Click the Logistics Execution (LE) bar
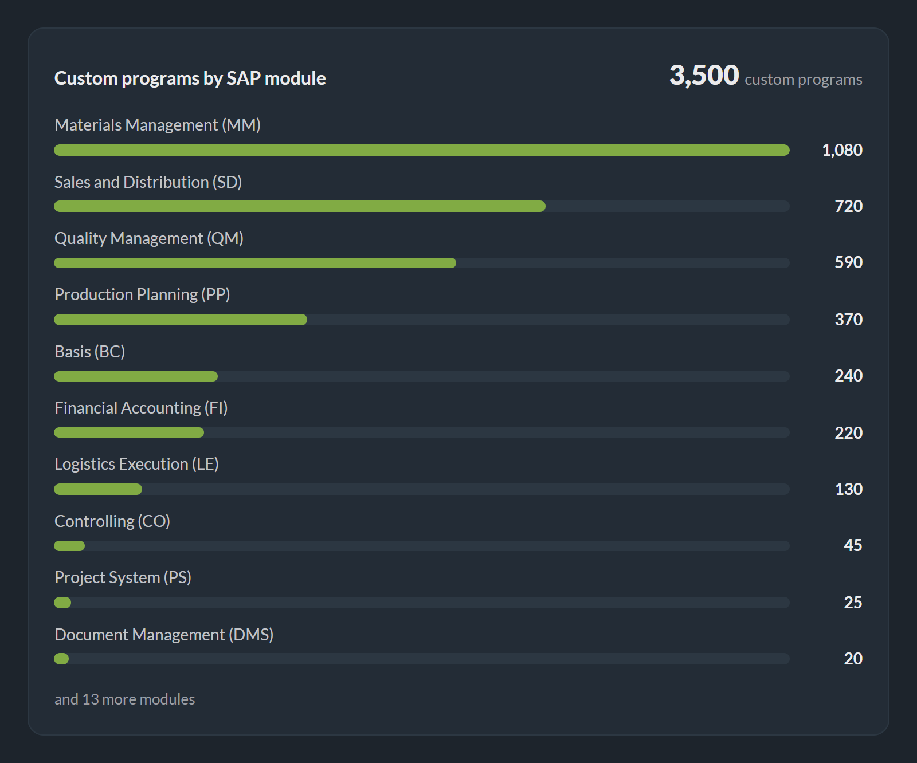The height and width of the screenshot is (763, 917). tap(422, 489)
